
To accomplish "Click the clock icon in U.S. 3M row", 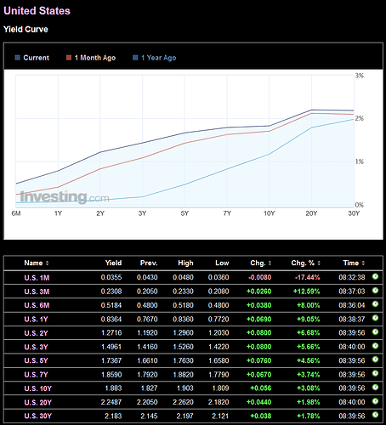I will (375, 291).
